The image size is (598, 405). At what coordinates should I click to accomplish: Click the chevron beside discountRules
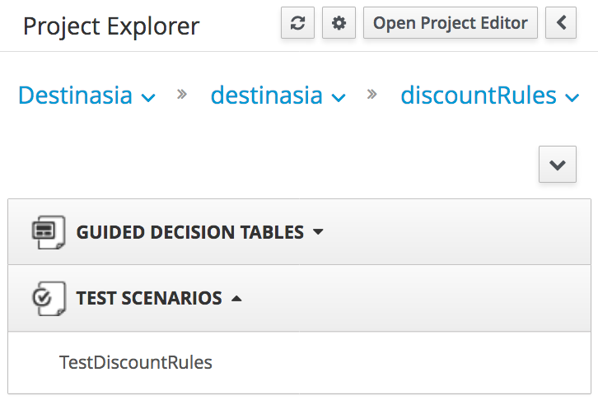[x=572, y=98]
